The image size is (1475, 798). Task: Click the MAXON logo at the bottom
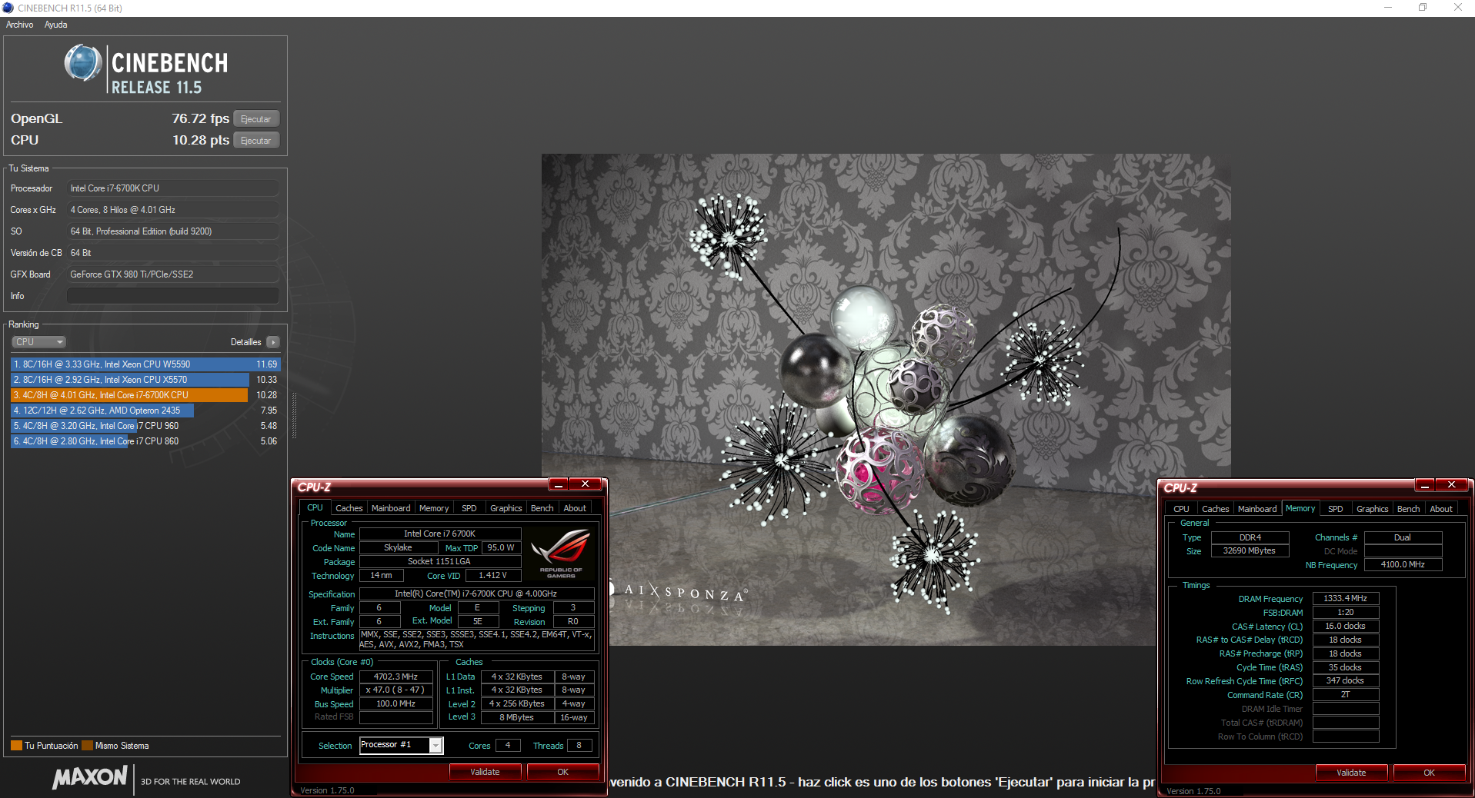click(x=89, y=778)
